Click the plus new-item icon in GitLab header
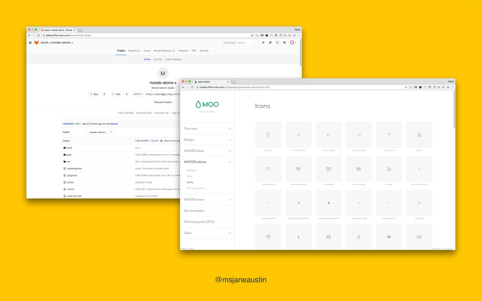 click(x=263, y=43)
